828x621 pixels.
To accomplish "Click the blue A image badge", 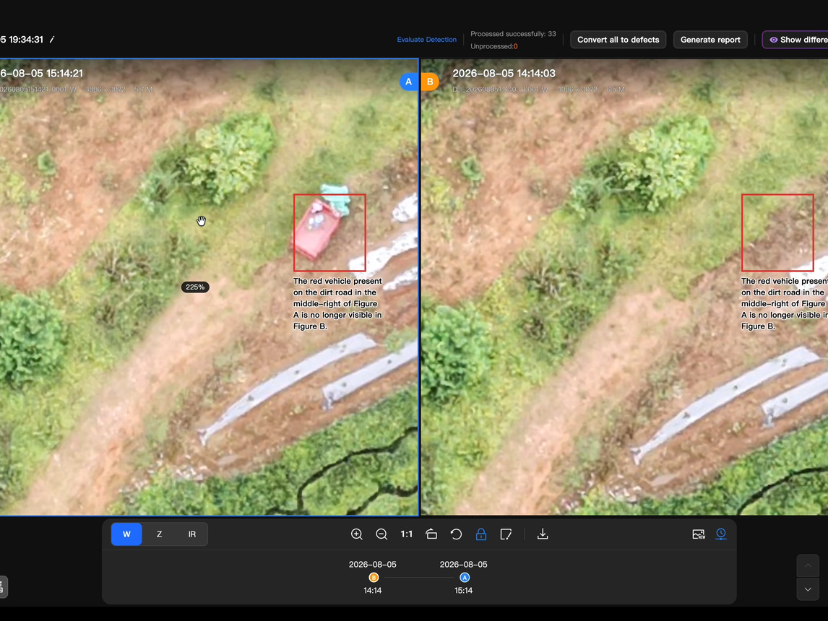I will pos(408,82).
